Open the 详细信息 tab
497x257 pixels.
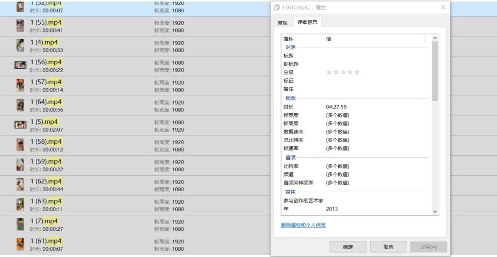pos(307,22)
